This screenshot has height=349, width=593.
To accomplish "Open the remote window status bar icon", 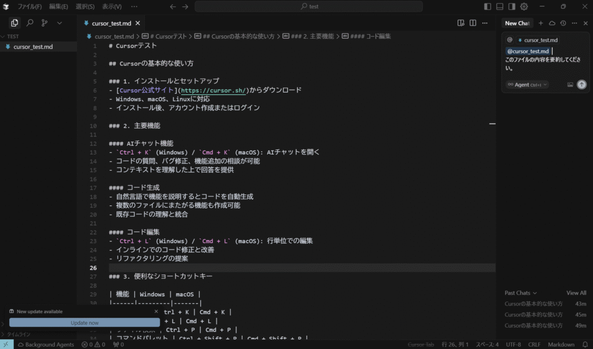I will 6,344.
